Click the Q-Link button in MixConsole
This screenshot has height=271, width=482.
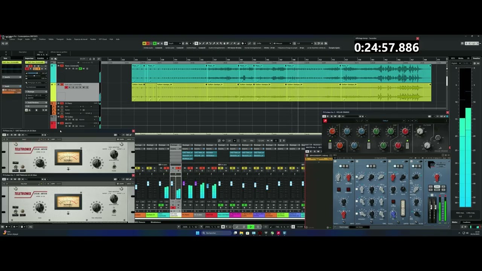click(261, 141)
